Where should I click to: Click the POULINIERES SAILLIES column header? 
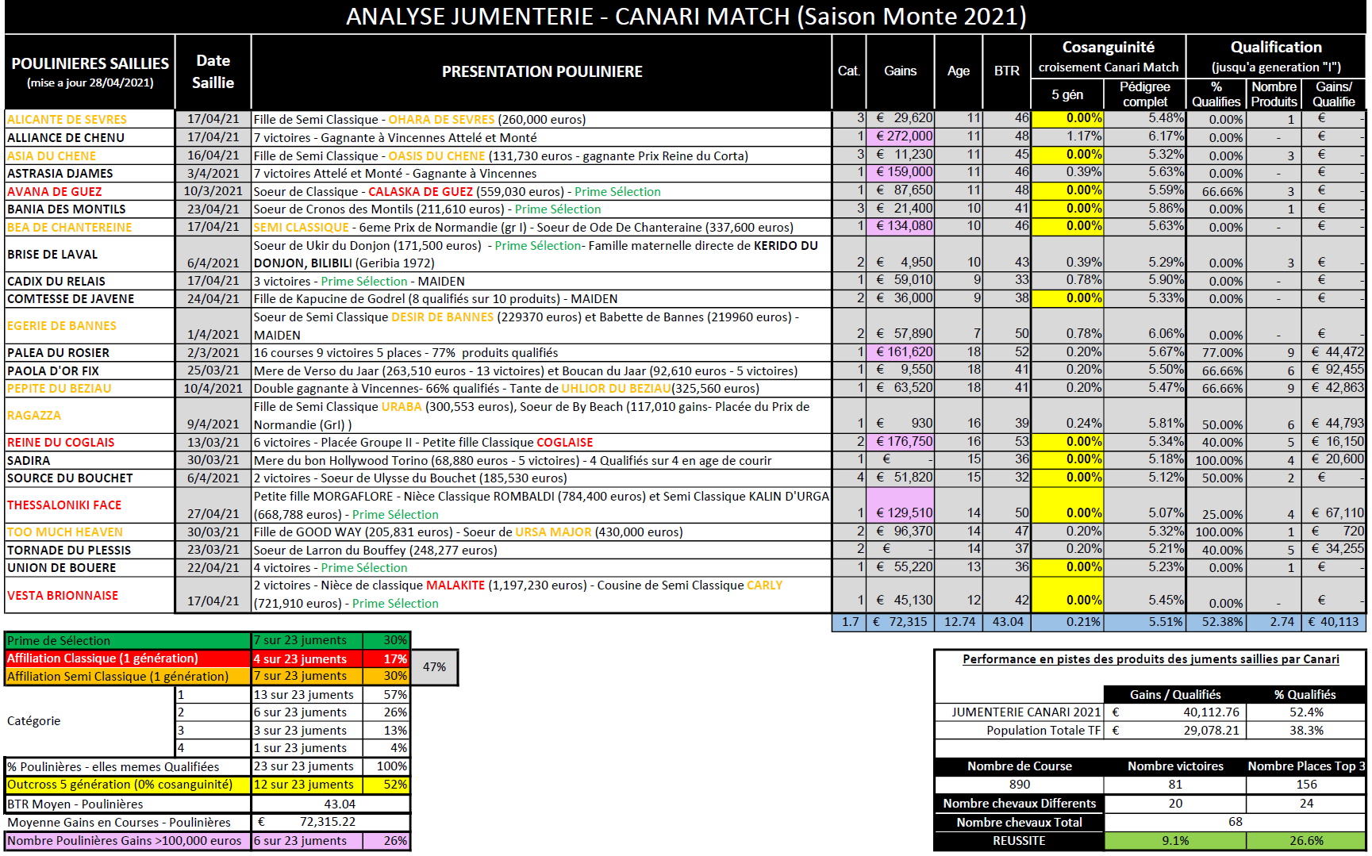(90, 71)
